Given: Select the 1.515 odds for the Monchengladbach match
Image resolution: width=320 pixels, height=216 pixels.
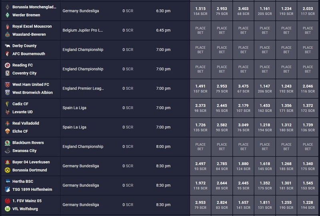Looking at the screenshot, I should pos(200,11).
